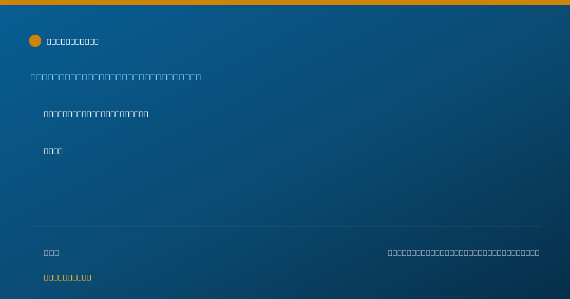570x299 pixels.
Task: Click the thin horizontal divider line
Action: 285,226
